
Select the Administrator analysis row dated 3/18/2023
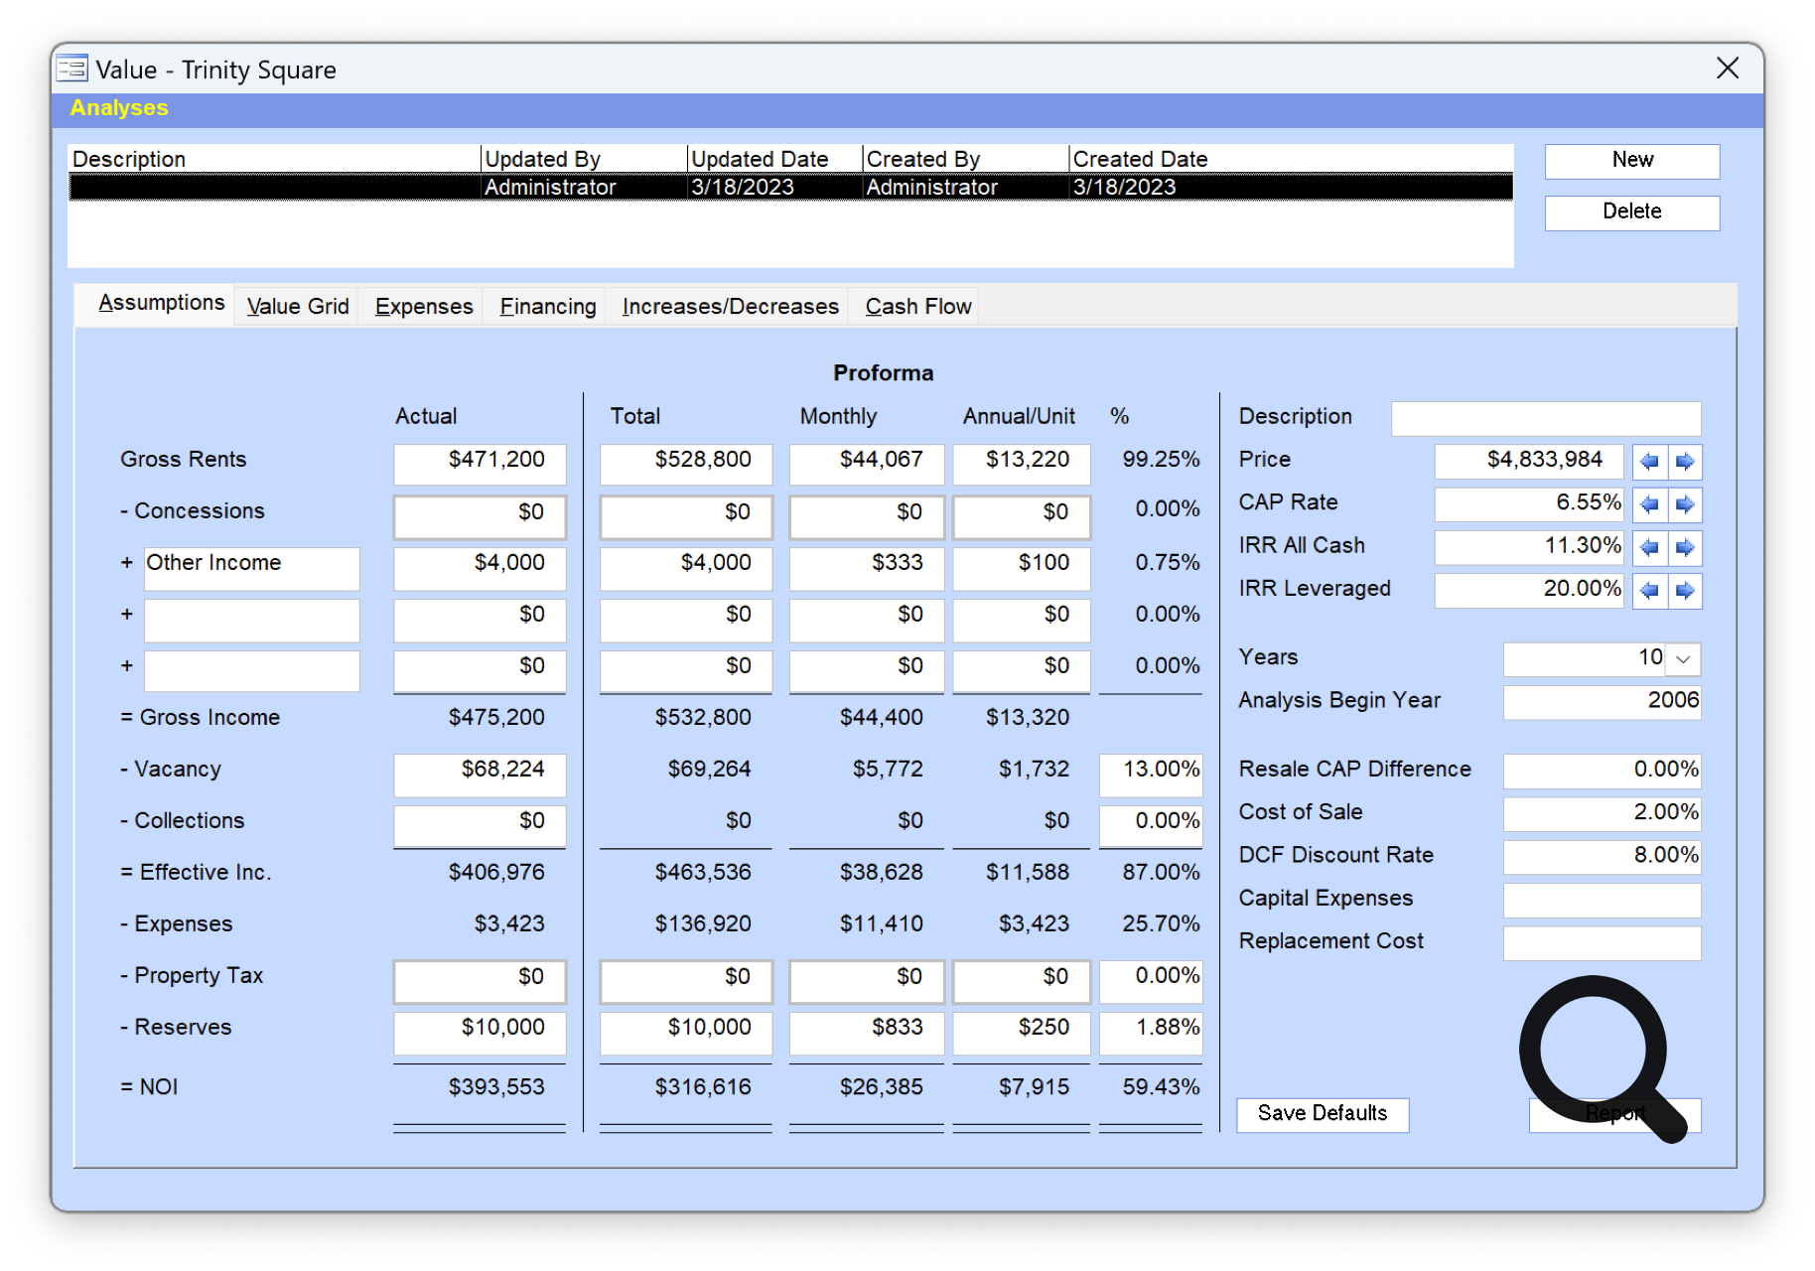[790, 187]
